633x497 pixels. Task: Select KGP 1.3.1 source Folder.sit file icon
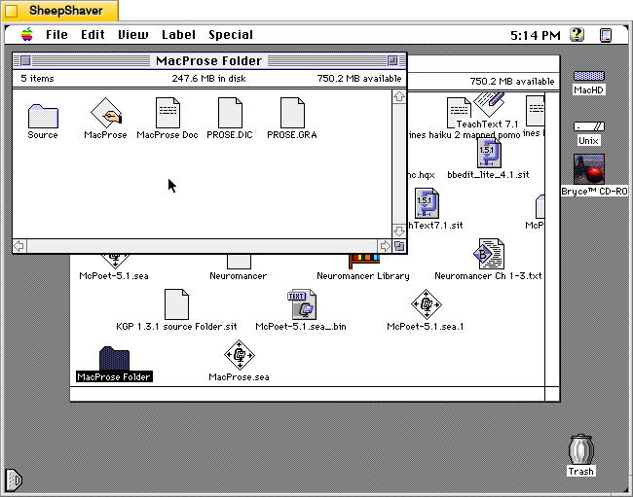pyautogui.click(x=176, y=304)
